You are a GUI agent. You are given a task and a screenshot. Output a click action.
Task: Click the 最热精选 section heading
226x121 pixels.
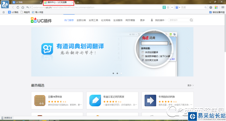click(38, 85)
